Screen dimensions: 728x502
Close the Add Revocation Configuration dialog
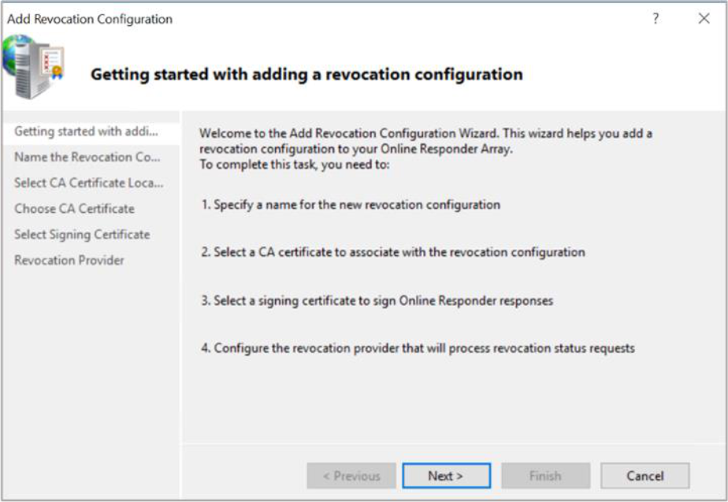[704, 19]
